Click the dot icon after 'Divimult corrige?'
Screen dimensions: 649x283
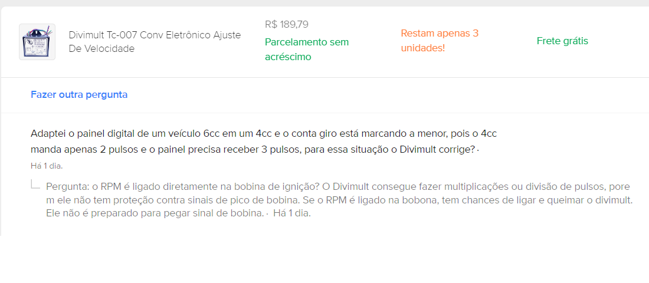pyautogui.click(x=478, y=150)
